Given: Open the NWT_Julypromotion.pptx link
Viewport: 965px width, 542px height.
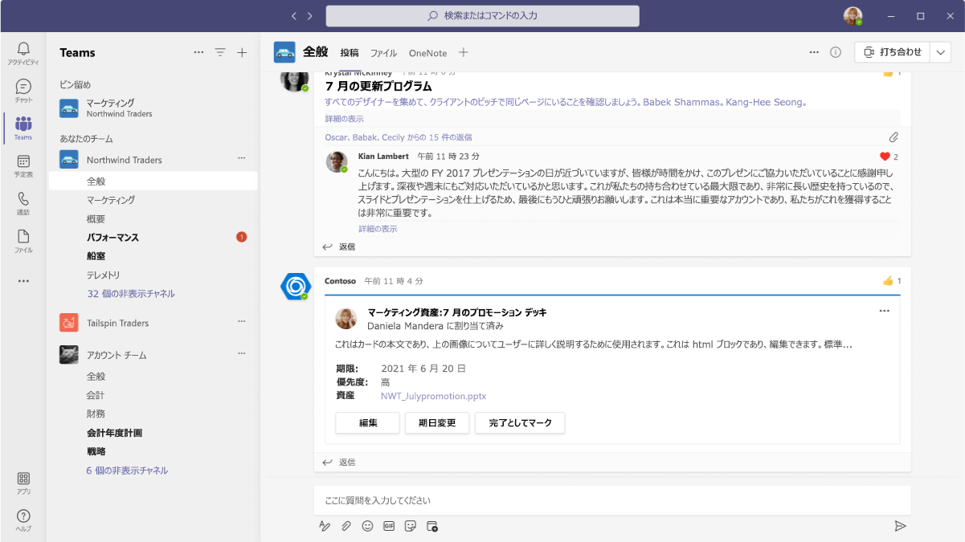Looking at the screenshot, I should click(434, 396).
